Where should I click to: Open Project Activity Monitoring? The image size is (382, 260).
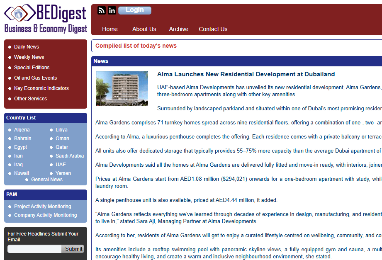pyautogui.click(x=43, y=207)
